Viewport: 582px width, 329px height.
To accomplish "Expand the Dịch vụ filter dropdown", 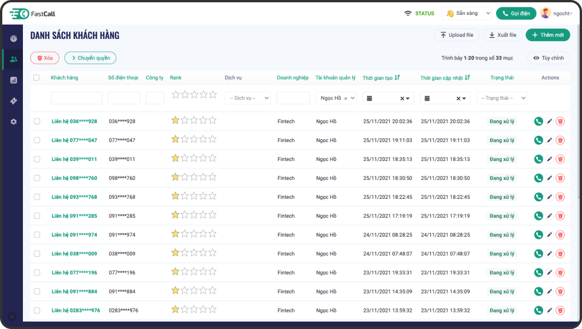I will pyautogui.click(x=247, y=98).
